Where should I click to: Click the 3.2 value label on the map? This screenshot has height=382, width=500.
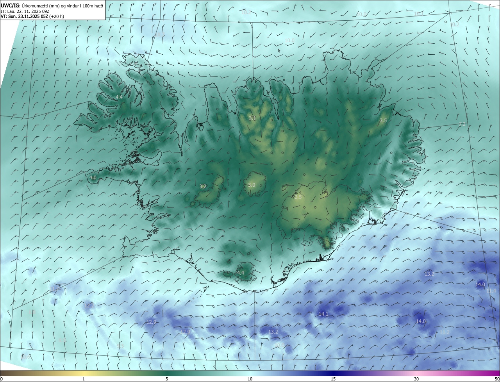click(x=203, y=187)
